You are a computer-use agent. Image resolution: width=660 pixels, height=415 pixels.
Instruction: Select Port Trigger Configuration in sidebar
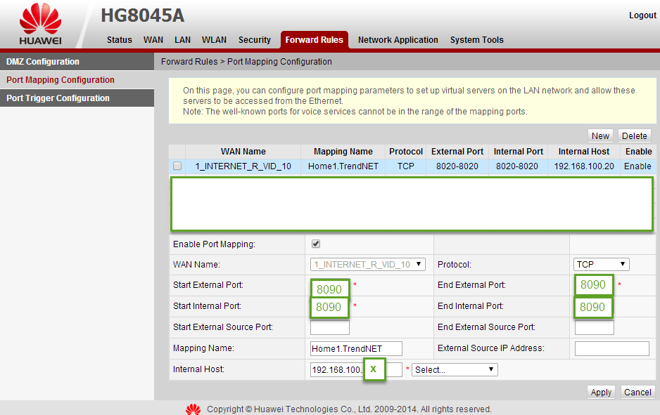[58, 98]
